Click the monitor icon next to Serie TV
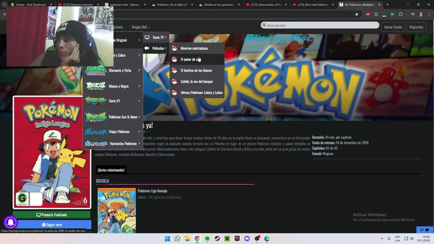The height and width of the screenshot is (244, 434). point(147,37)
